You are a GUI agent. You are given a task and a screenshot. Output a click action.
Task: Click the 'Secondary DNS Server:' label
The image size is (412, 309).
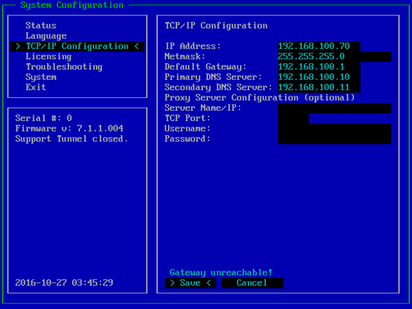tap(218, 88)
